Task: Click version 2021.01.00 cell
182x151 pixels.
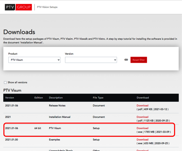Action: (12, 140)
